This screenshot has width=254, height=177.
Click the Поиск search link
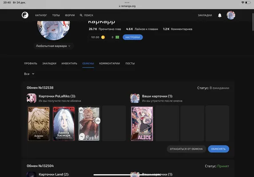(89, 15)
